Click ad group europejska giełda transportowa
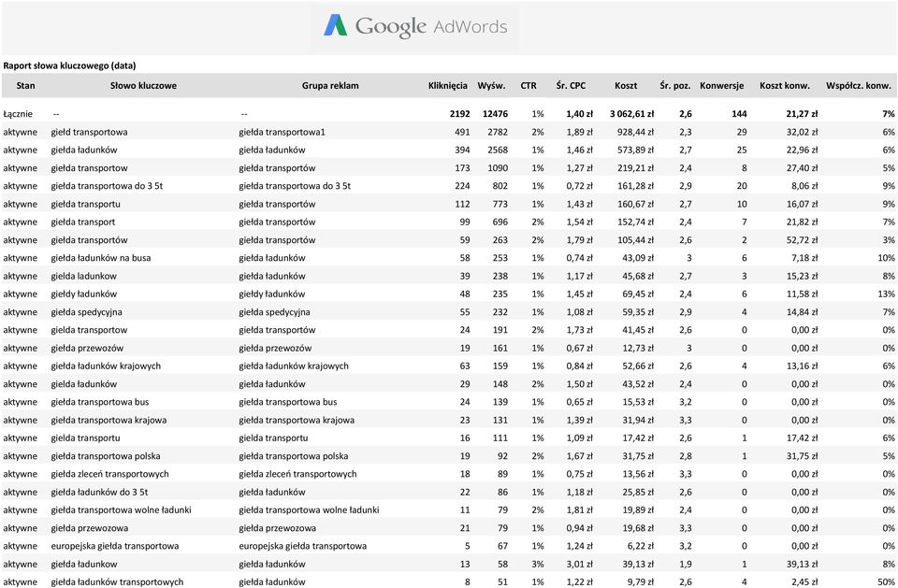 (x=303, y=546)
